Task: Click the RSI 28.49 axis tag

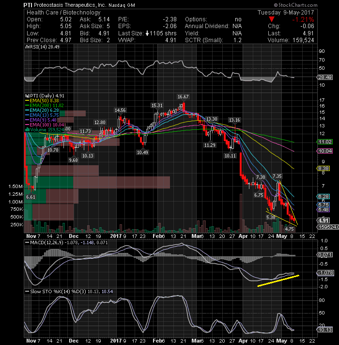Action: 324,77
